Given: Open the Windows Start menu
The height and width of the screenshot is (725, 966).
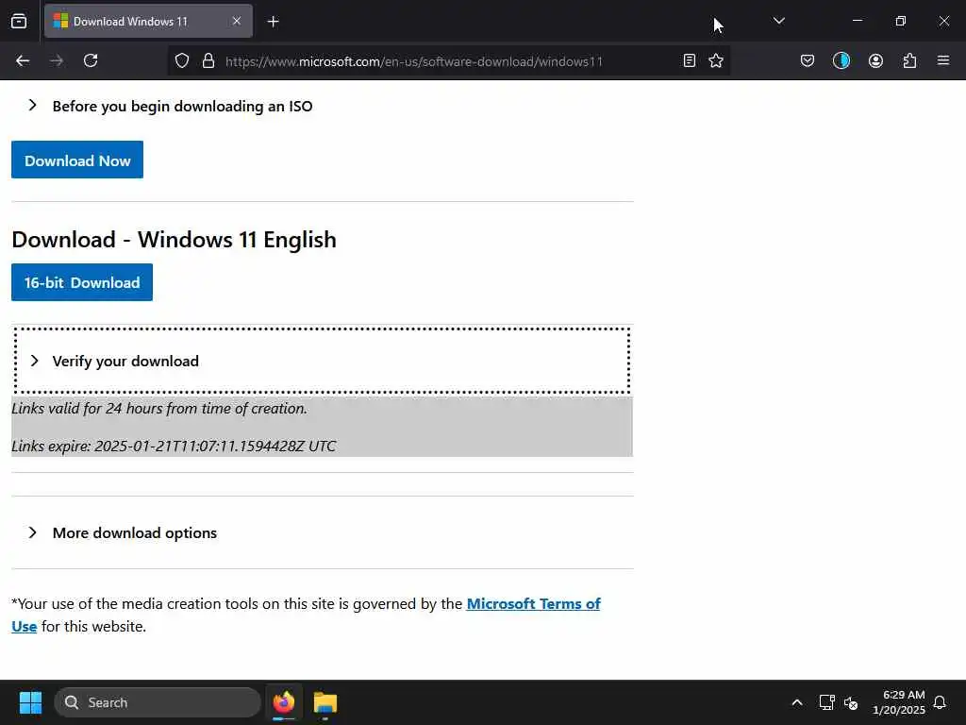Looking at the screenshot, I should [x=30, y=702].
